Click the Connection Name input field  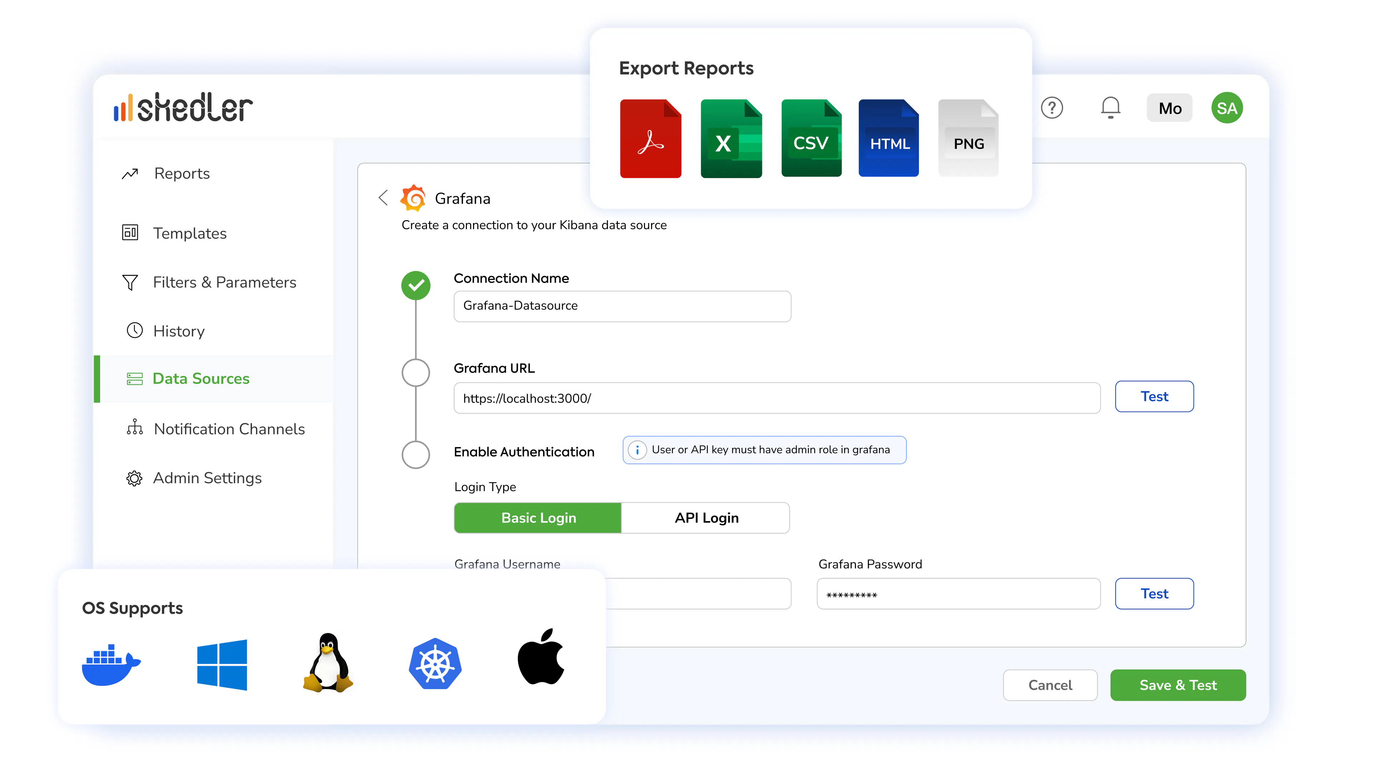point(622,306)
